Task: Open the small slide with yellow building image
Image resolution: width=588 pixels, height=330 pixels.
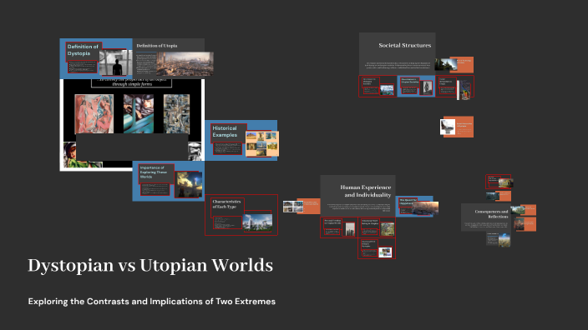Action: coord(499,182)
